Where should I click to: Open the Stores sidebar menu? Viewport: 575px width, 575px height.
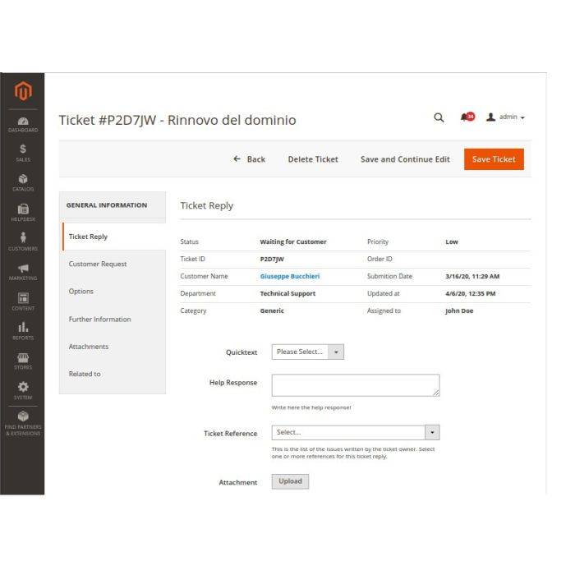pyautogui.click(x=23, y=361)
